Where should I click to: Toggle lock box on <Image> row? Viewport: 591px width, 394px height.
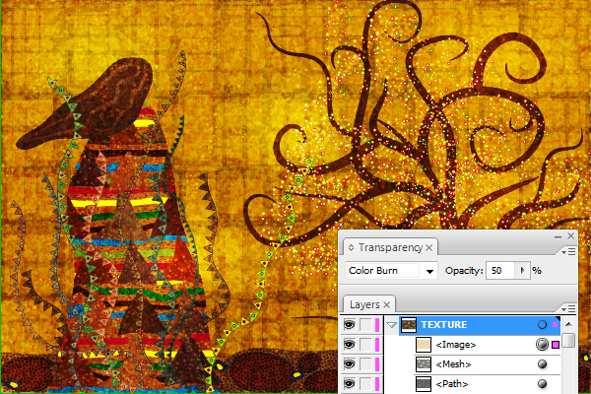(x=365, y=344)
